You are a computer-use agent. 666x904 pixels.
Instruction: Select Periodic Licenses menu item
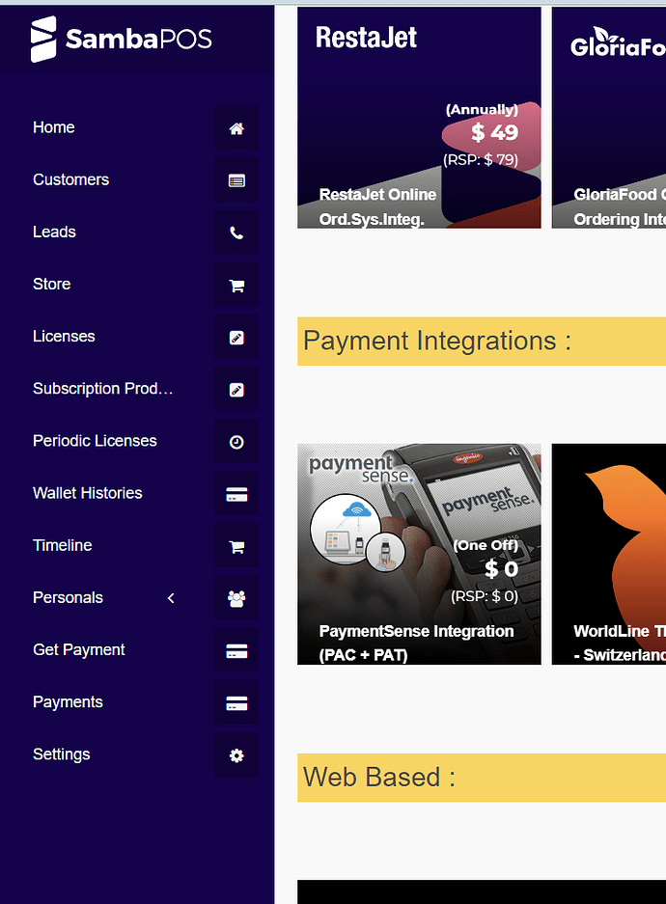(95, 441)
